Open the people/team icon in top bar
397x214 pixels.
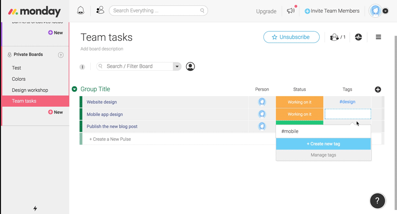click(100, 10)
